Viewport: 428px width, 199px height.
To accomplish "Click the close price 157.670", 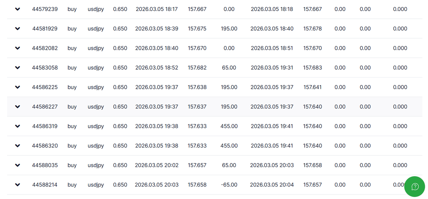I will click(312, 48).
